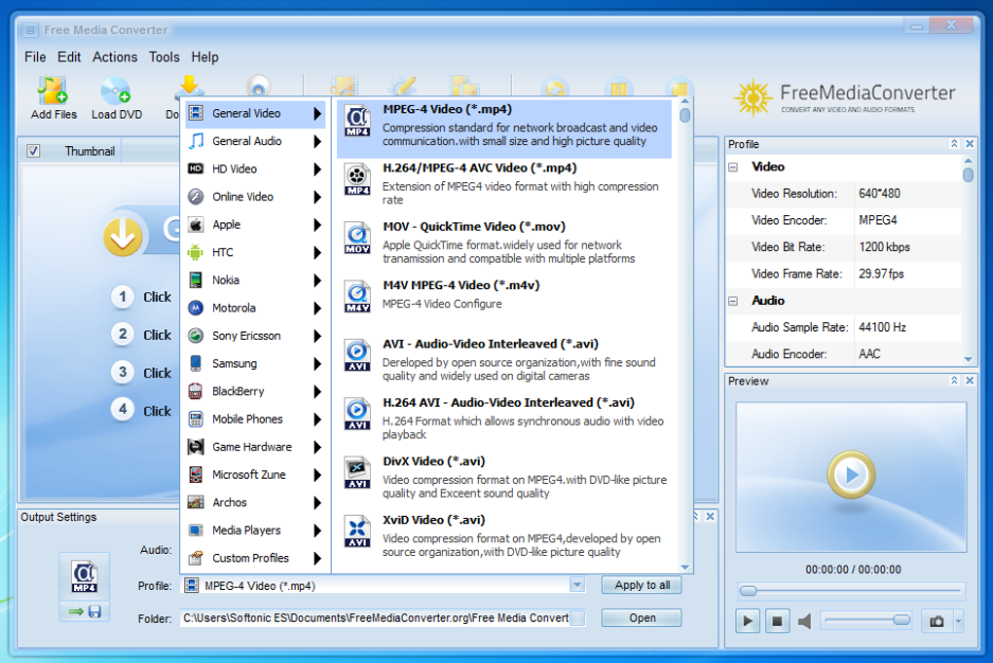Viewport: 993px width, 663px height.
Task: Click the format list vertical scrollbar thumb
Action: [x=684, y=115]
